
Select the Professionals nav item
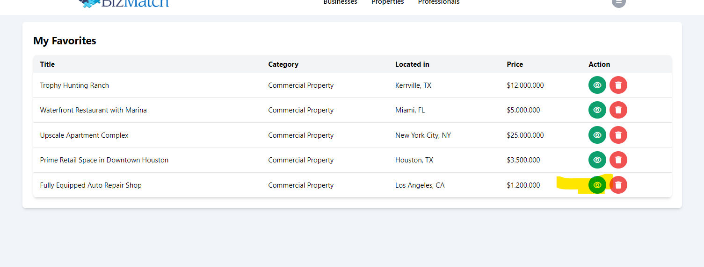[438, 2]
